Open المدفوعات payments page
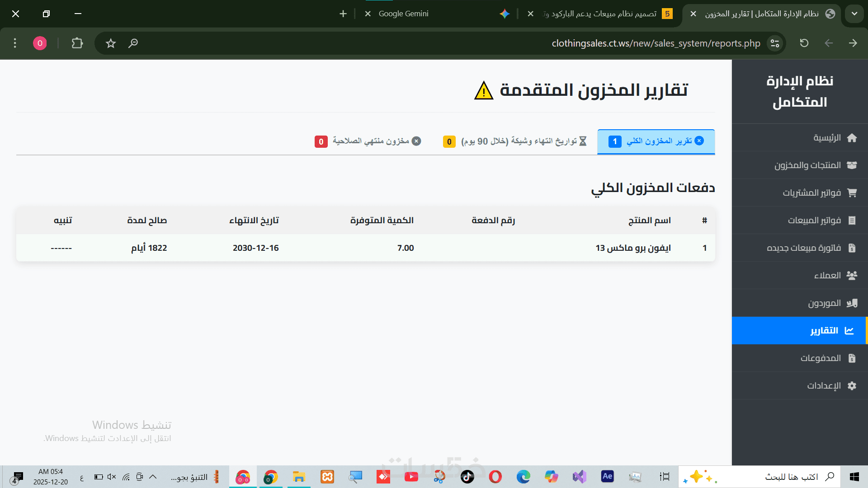 pyautogui.click(x=821, y=358)
